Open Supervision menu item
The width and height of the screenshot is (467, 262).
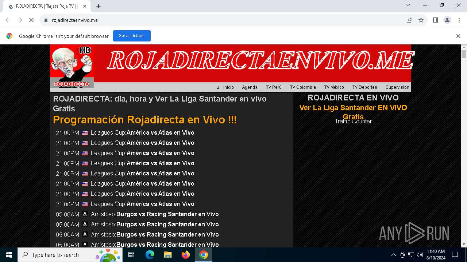click(397, 87)
